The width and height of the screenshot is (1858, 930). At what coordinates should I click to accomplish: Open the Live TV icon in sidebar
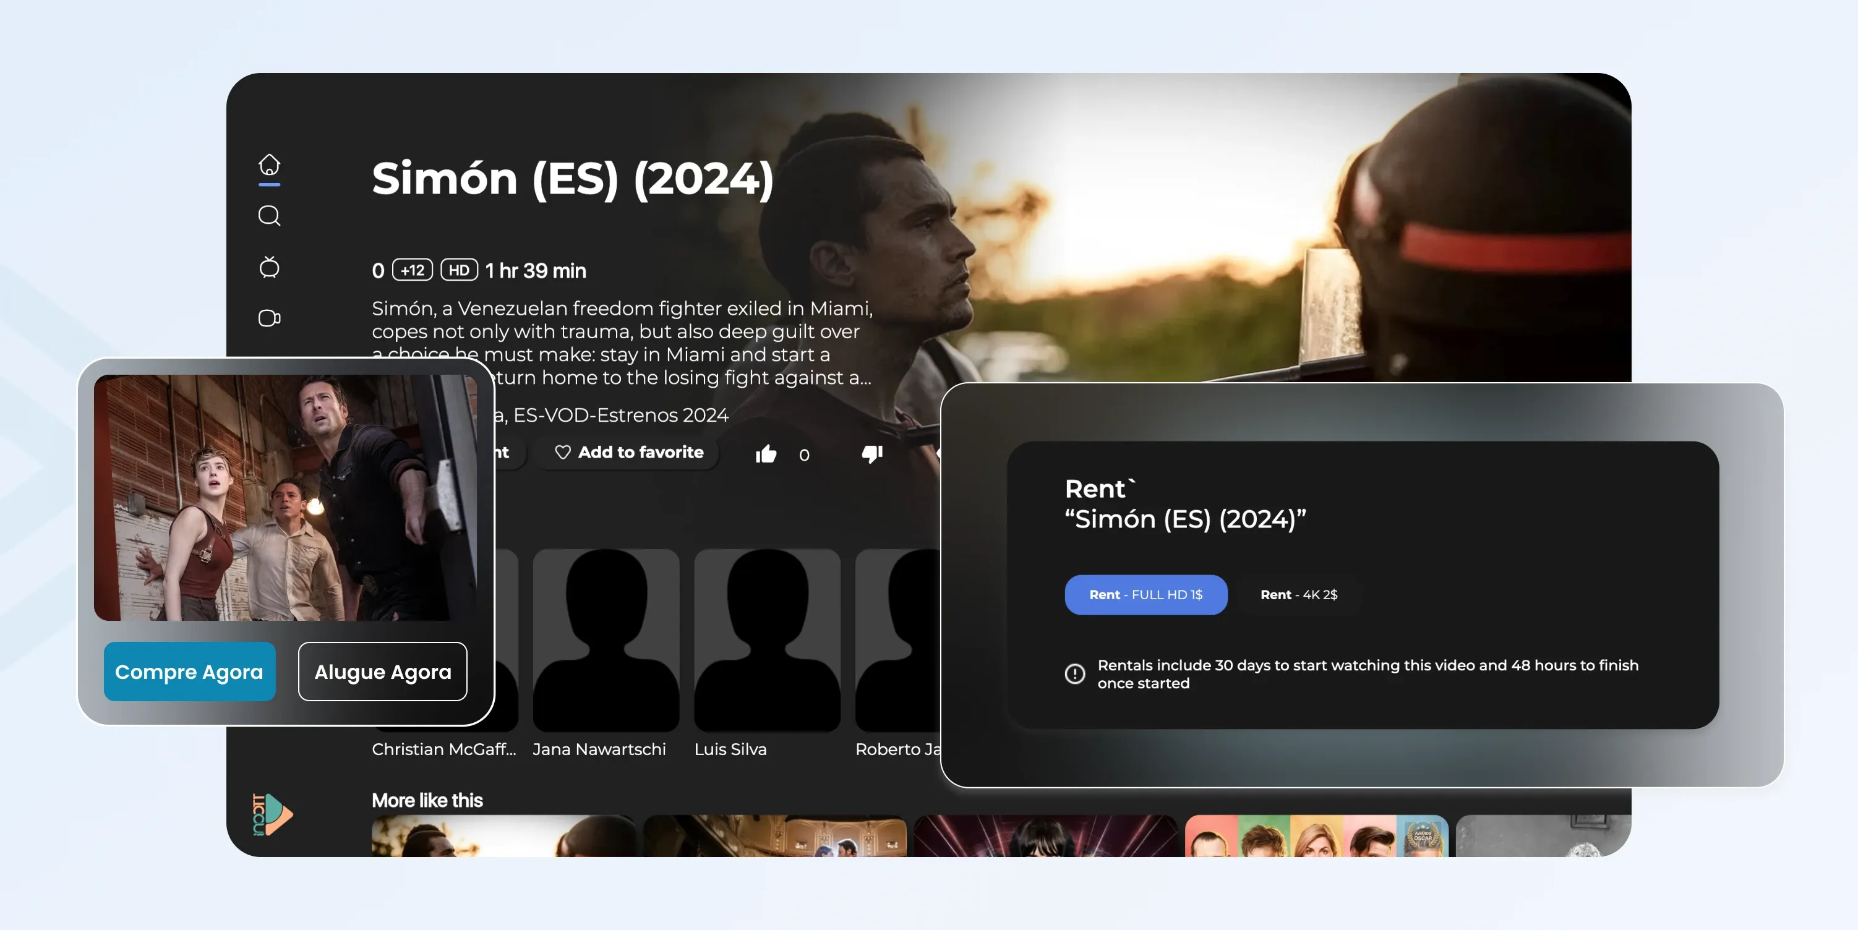click(269, 267)
